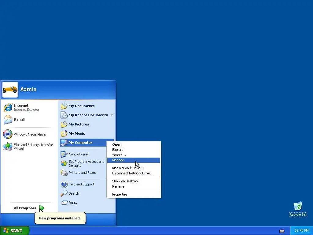Click the Search magnifying glass icon
The width and height of the screenshot is (313, 235).
pos(64,193)
